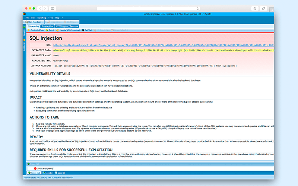Click the Controlled Scan lightning icon
Viewport: 298px width, 186px height.
pyautogui.click(x=29, y=30)
